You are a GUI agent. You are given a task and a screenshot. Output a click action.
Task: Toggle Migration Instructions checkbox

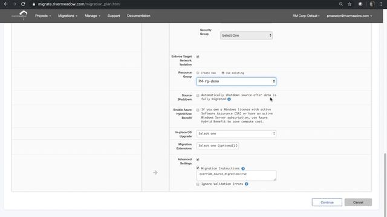tap(198, 168)
